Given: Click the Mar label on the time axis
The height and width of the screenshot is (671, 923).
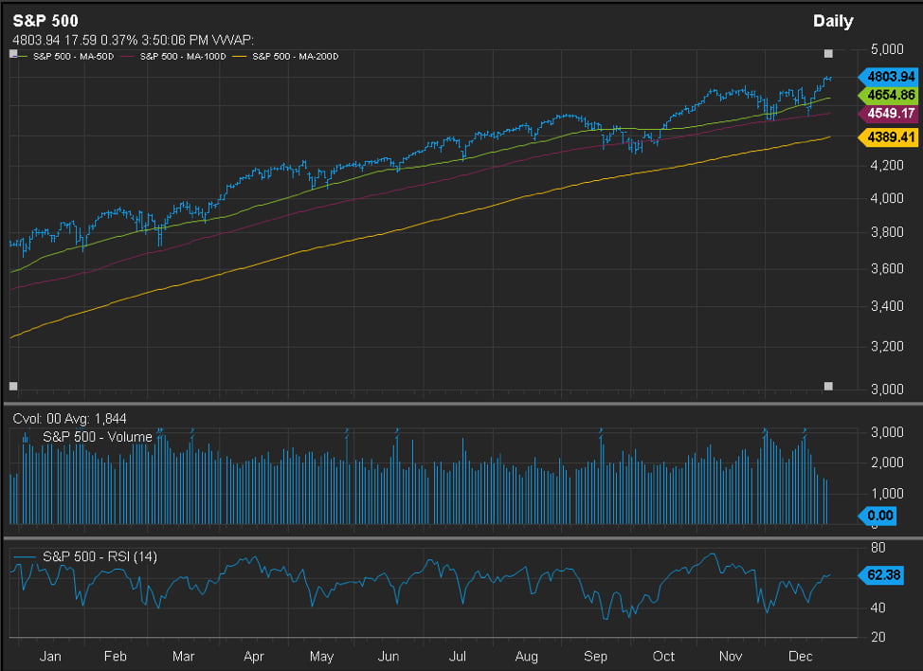Looking at the screenshot, I should pyautogui.click(x=183, y=656).
